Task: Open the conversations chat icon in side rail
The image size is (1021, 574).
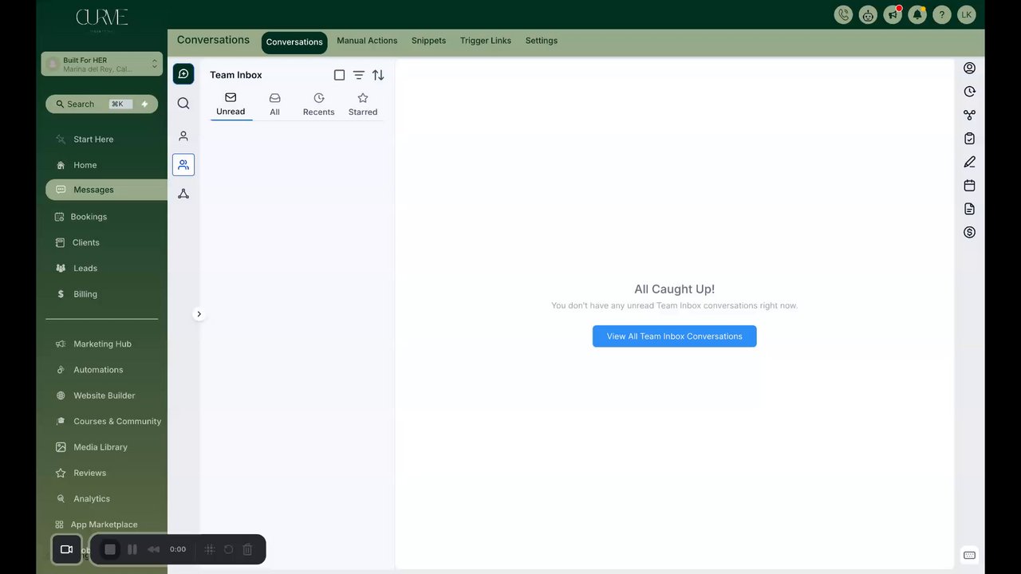Action: point(183,74)
